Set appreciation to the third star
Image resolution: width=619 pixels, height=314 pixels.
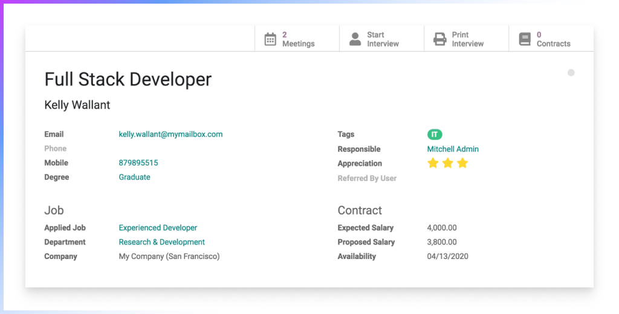tap(462, 163)
